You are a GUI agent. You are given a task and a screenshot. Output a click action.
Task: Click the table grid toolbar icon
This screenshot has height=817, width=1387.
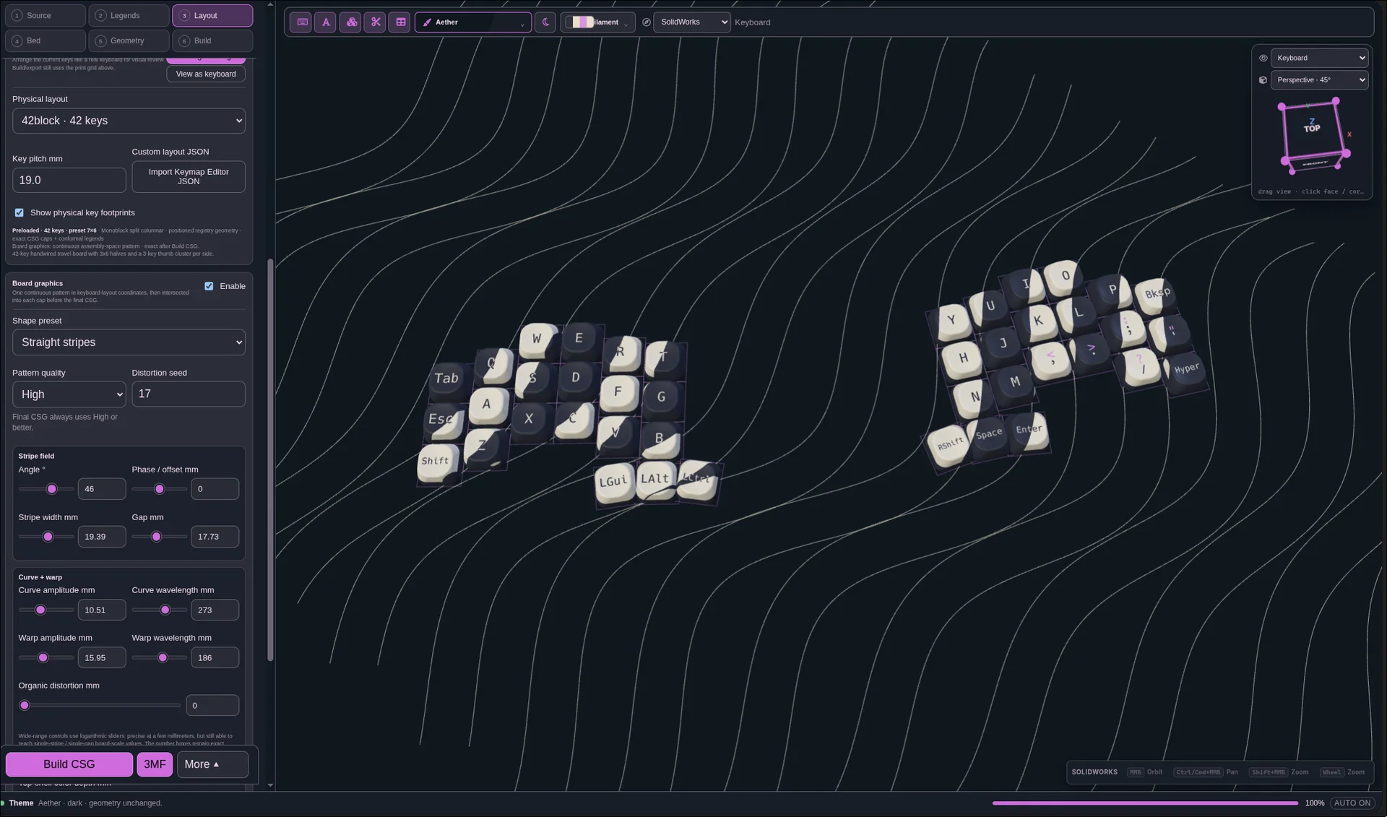pos(400,22)
